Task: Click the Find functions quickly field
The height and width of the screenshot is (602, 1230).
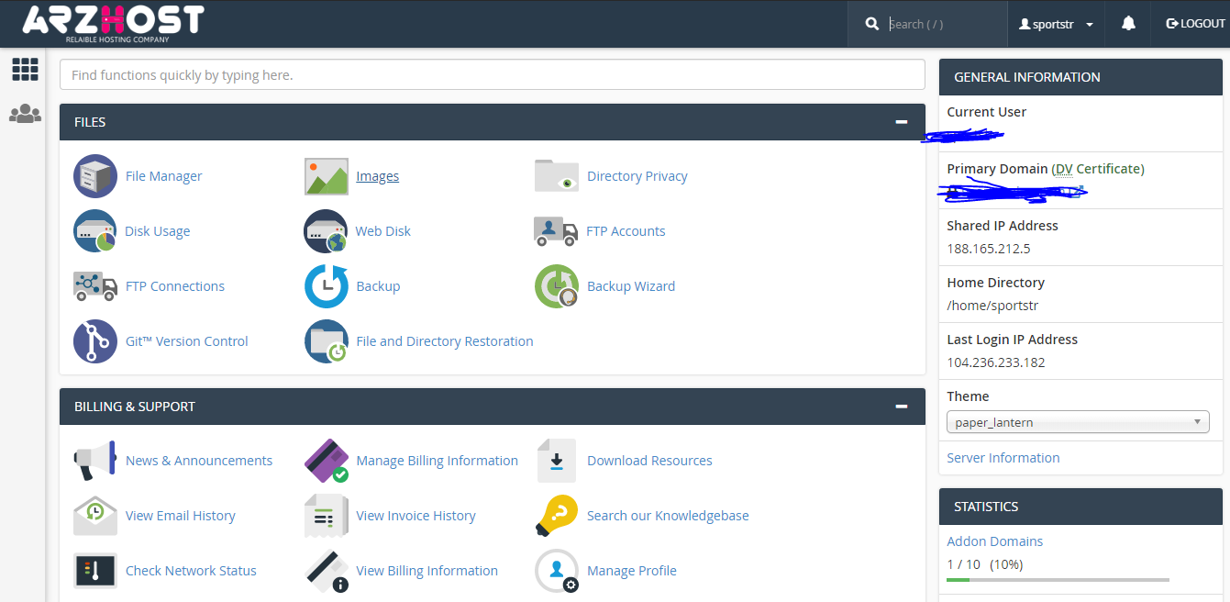Action: [x=492, y=75]
